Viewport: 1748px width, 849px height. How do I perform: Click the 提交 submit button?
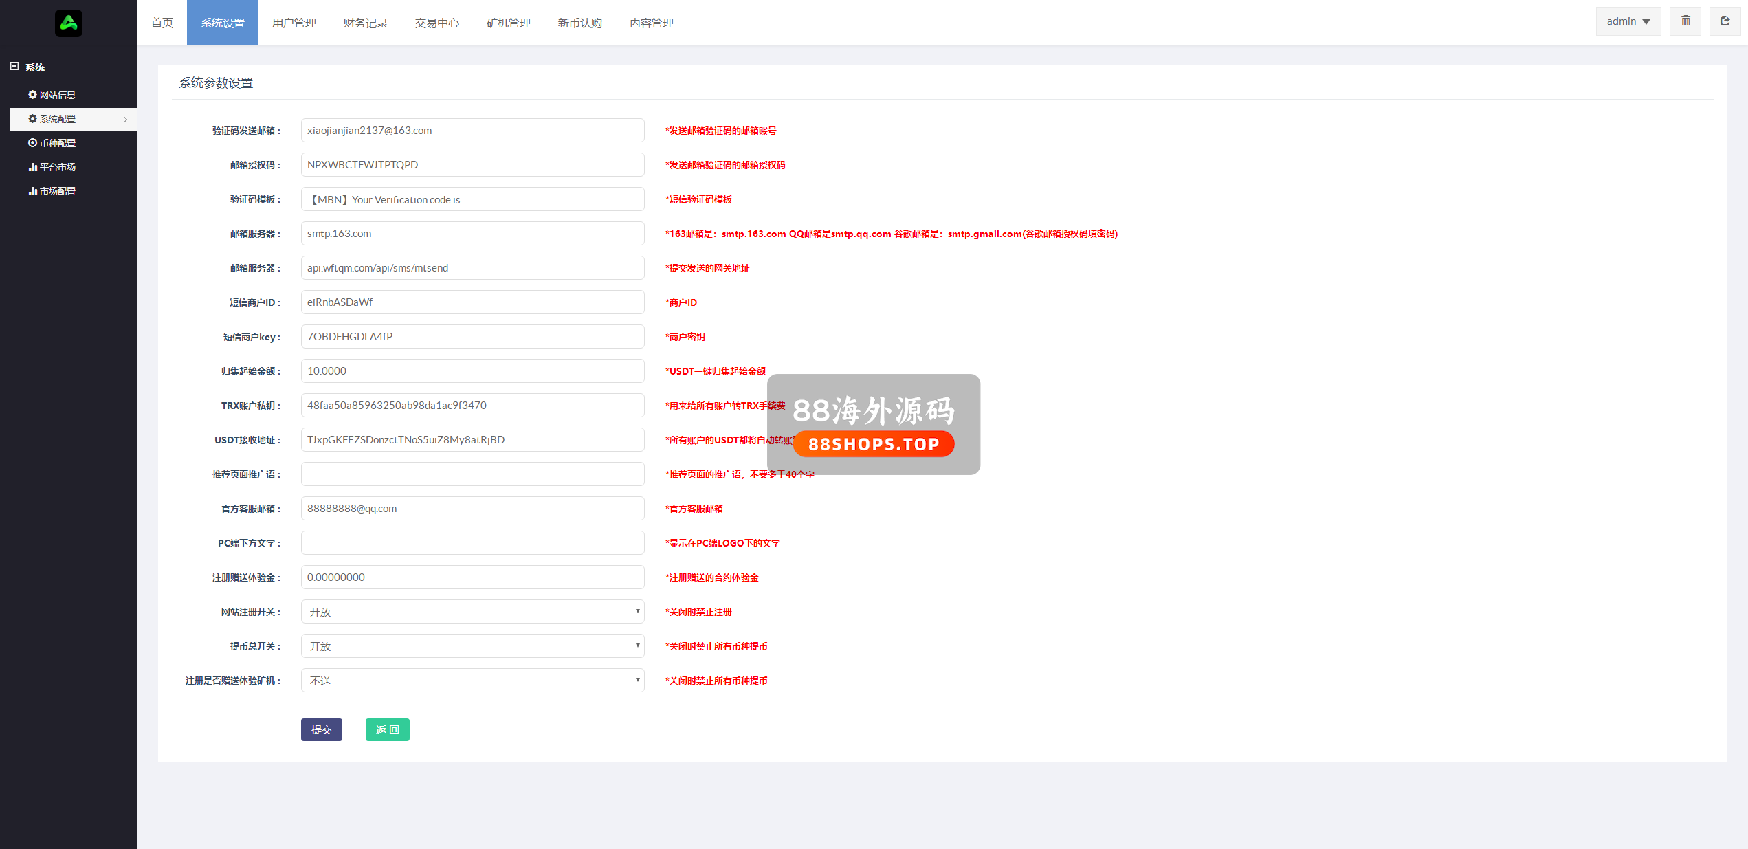(x=321, y=729)
